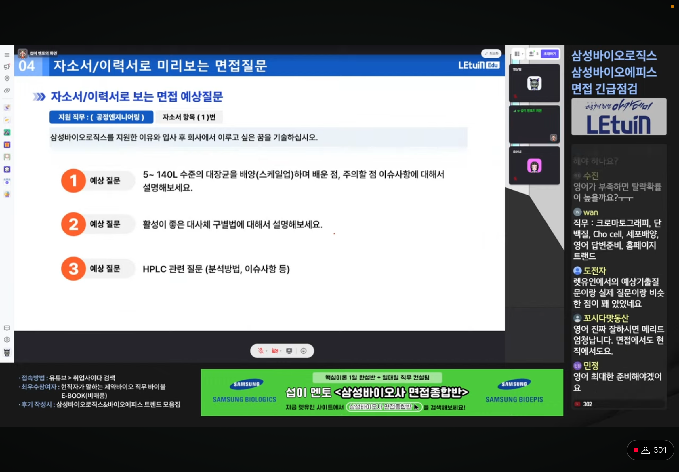Click the 초대하기 invite button
Image resolution: width=679 pixels, height=472 pixels.
click(550, 54)
